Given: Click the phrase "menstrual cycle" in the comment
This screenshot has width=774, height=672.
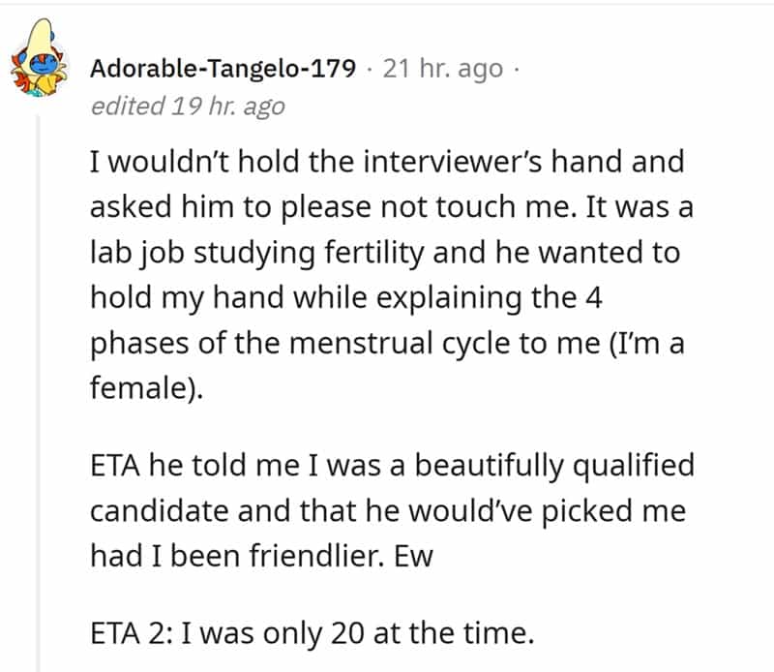Looking at the screenshot, I should point(428,348).
